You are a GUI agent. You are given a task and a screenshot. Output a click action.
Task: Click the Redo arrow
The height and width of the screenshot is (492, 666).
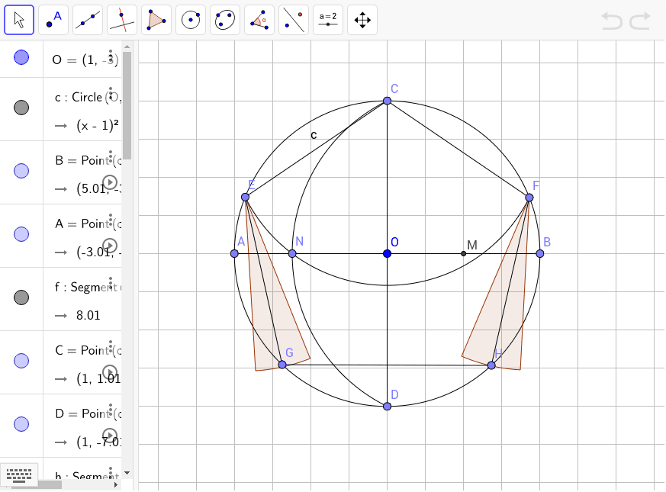pos(640,21)
